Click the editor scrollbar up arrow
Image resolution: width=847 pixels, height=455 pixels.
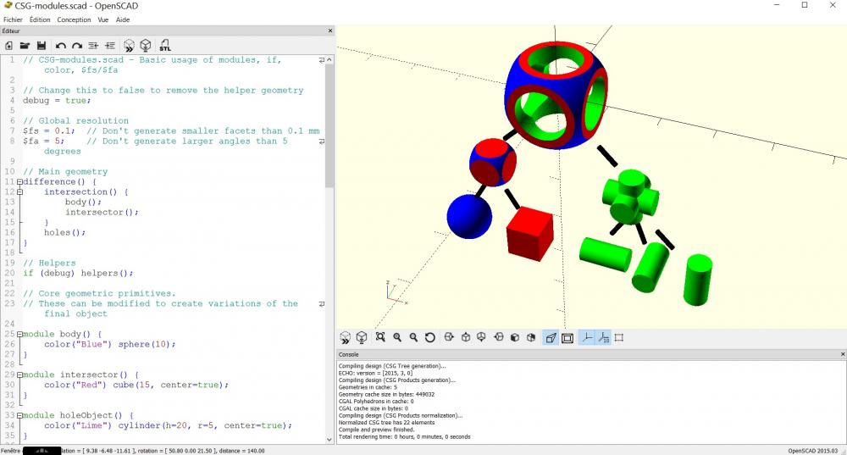pos(329,59)
